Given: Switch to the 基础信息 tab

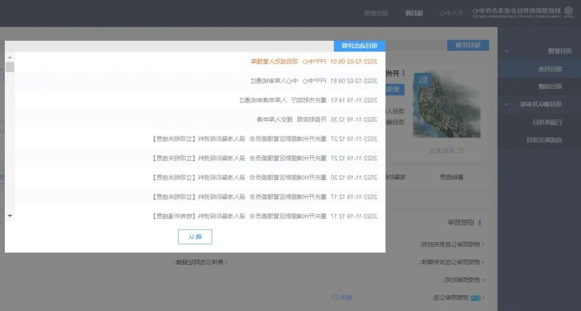Looking at the screenshot, I should point(451,177).
